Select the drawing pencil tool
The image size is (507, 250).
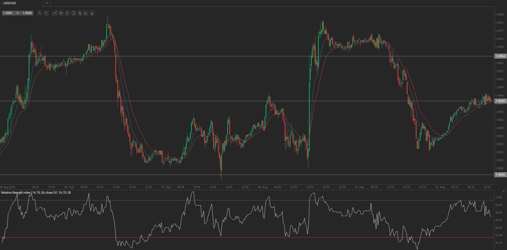[x=92, y=13]
